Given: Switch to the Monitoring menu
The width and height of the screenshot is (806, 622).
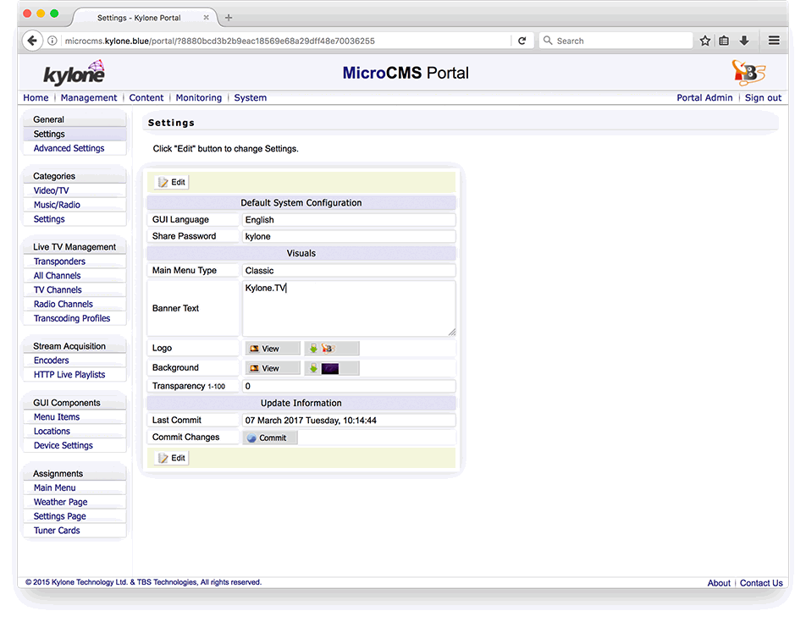Looking at the screenshot, I should click(x=198, y=97).
